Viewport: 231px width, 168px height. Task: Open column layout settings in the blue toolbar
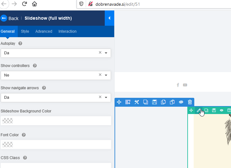pyautogui.click(x=128, y=102)
